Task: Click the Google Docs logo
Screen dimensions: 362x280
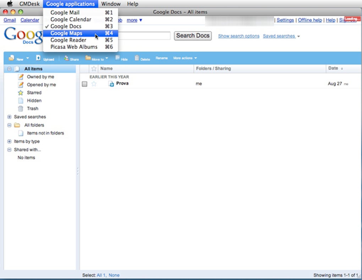Action: [23, 35]
